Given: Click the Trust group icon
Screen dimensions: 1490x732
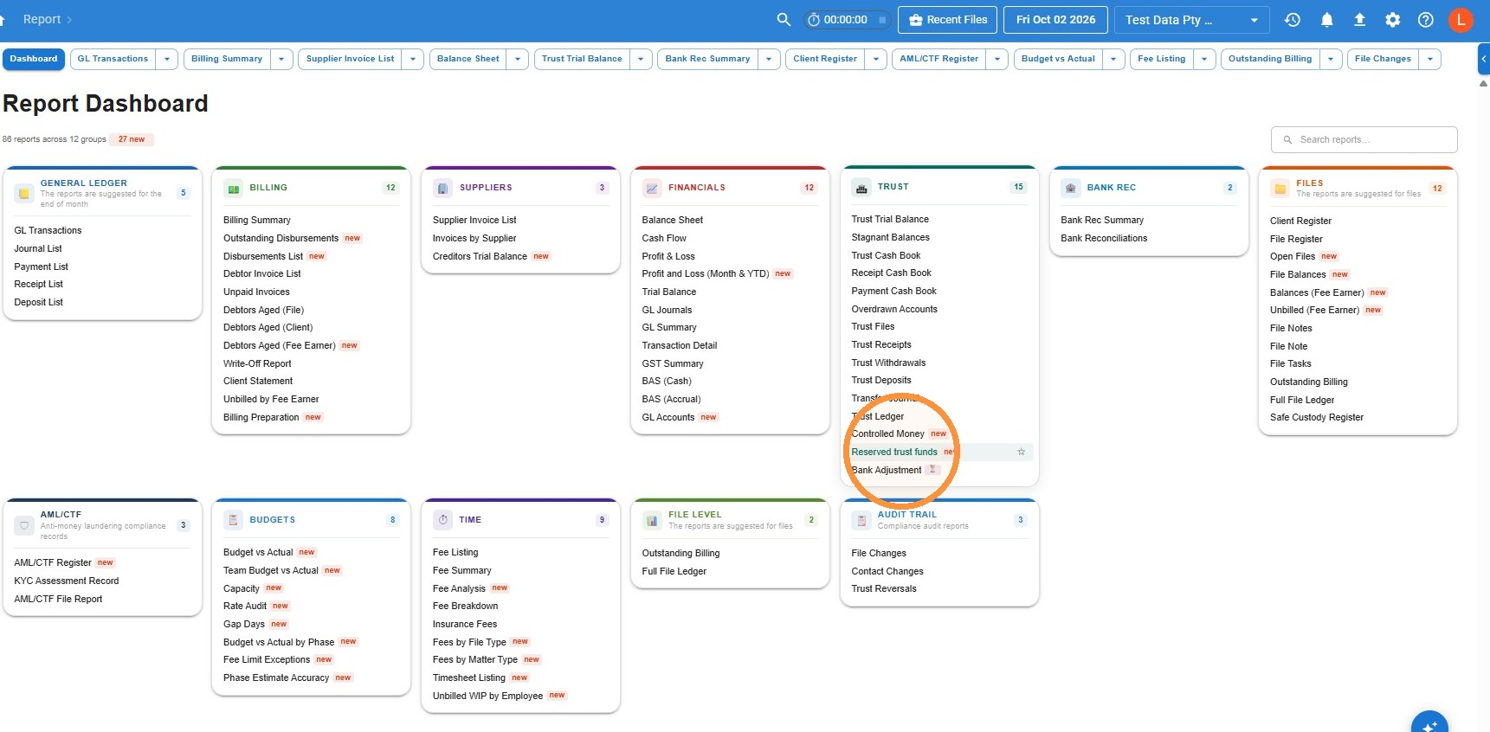Looking at the screenshot, I should coord(861,187).
